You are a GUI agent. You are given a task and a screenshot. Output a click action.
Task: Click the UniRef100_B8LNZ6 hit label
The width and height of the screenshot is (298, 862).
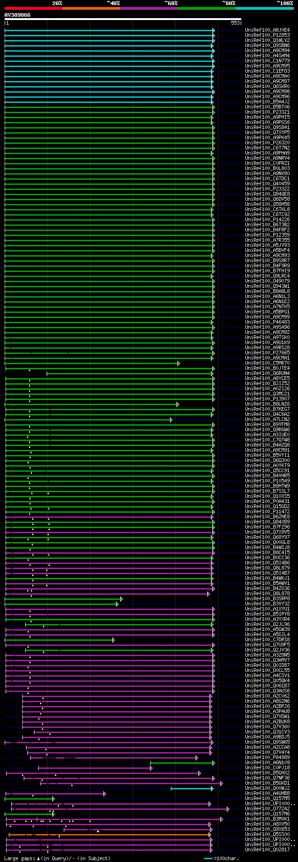click(267, 404)
